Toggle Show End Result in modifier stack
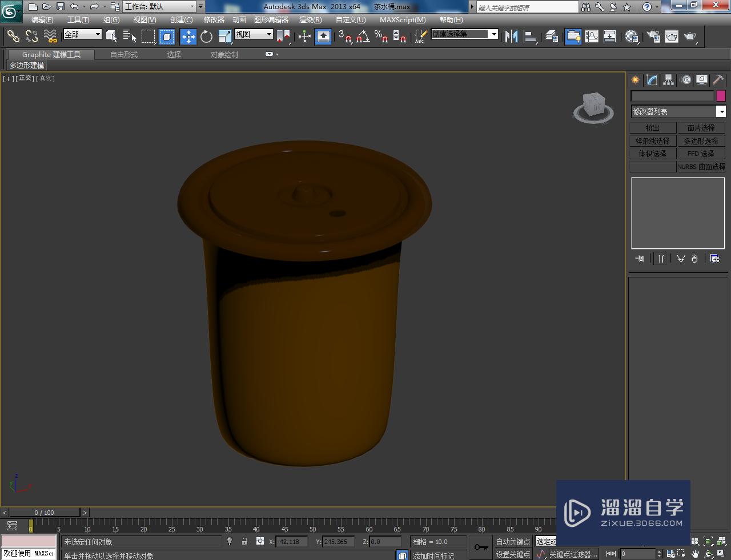This screenshot has height=560, width=731. (x=661, y=259)
